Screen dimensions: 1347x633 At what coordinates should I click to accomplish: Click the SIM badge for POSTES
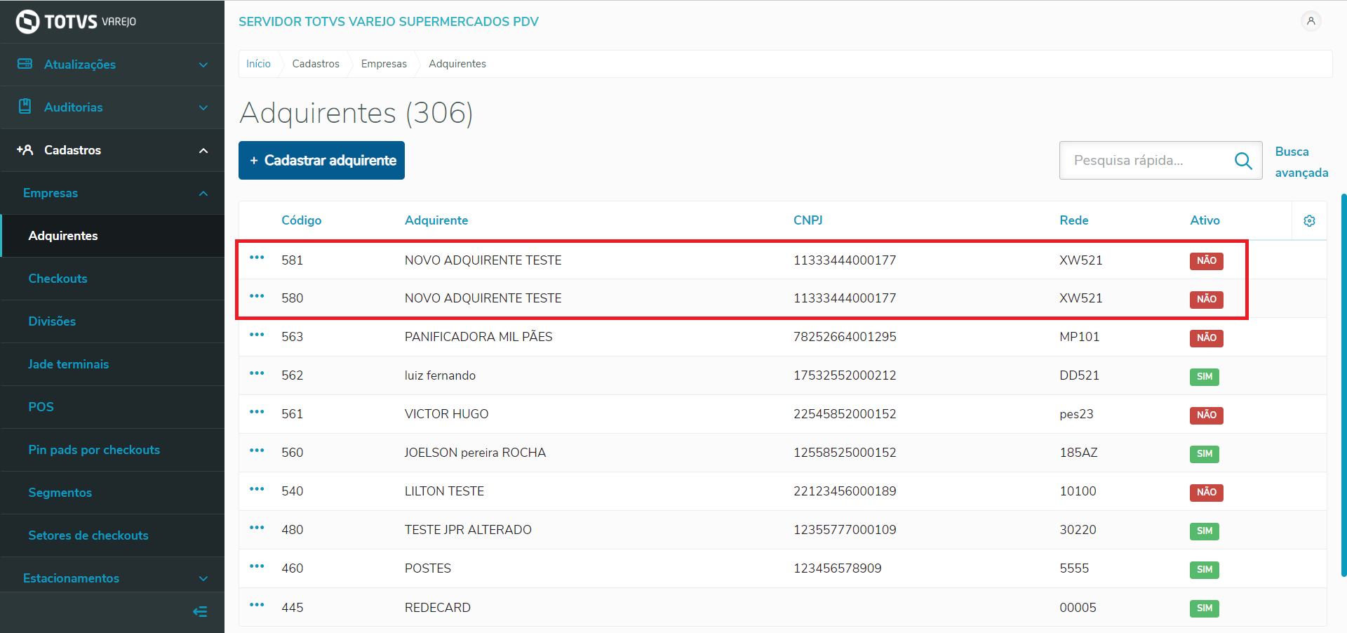click(1204, 569)
